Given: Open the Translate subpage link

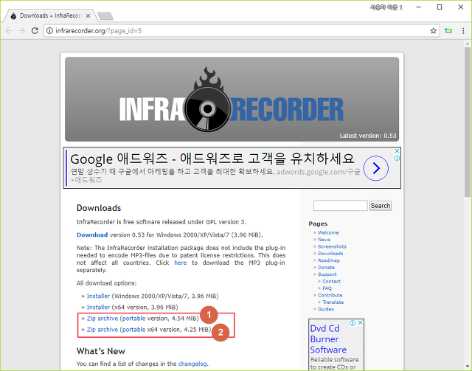Looking at the screenshot, I should 333,302.
